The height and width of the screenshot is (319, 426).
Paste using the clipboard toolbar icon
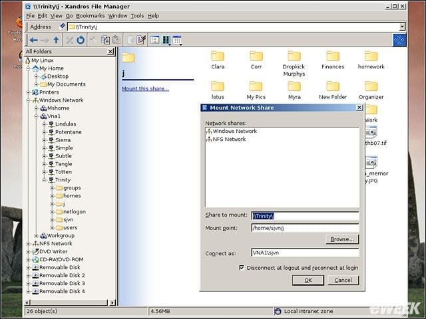tap(116, 40)
